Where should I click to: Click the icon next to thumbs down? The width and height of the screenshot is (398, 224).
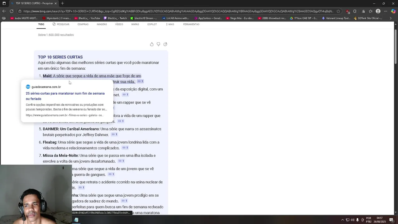[x=165, y=44]
